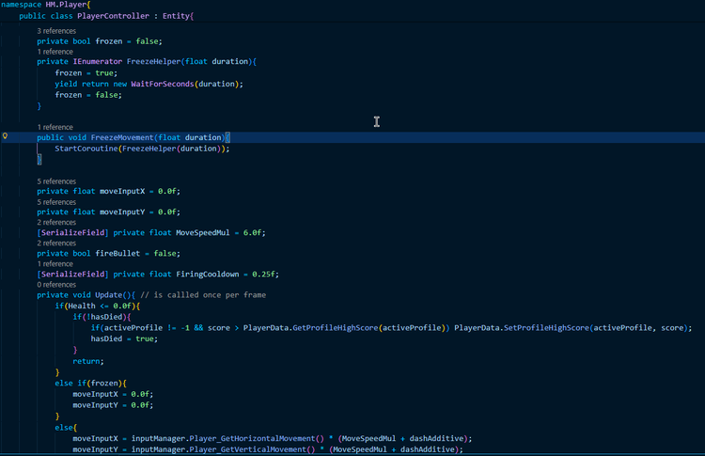The image size is (705, 456).
Task: Click the fireBullet field name
Action: [x=117, y=254]
